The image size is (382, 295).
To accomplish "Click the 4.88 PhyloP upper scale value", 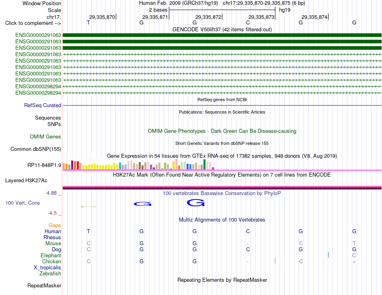I will [51, 193].
